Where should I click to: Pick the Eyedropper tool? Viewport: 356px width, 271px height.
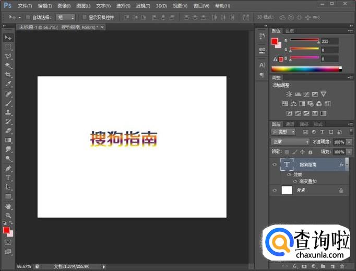coord(8,84)
